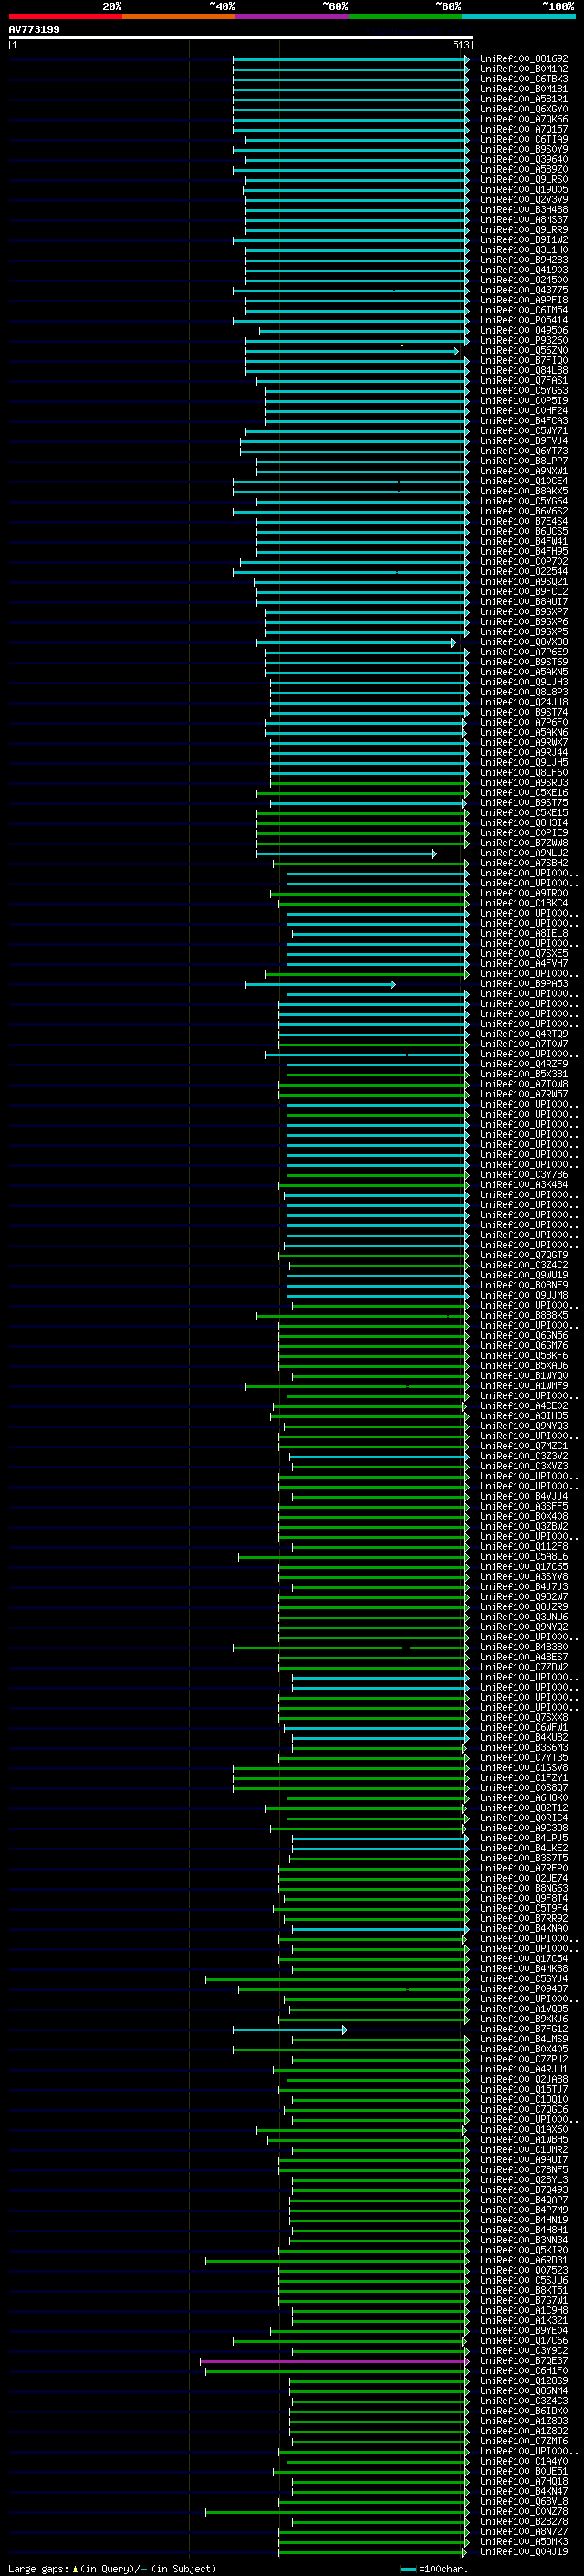Open hit UniRef100_A9SQ21
Image resolution: width=584 pixels, height=2576 pixels.
pyautogui.click(x=523, y=581)
